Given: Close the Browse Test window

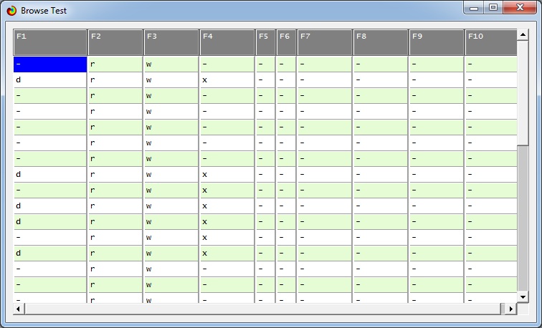Looking at the screenshot, I should (x=521, y=8).
